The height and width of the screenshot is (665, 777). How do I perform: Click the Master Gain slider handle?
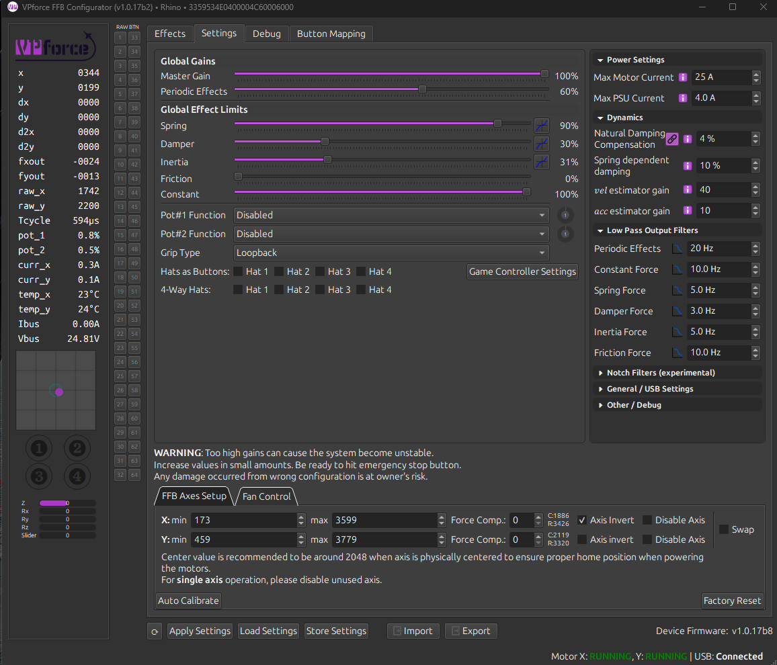[x=544, y=74]
